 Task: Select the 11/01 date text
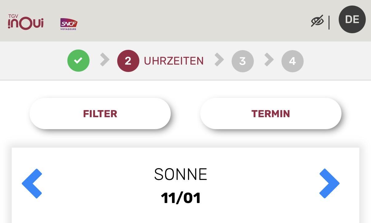(x=181, y=198)
